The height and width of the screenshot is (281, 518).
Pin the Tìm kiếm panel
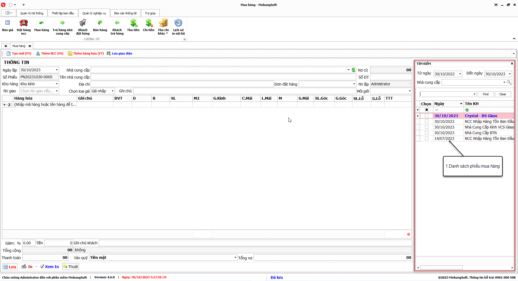point(512,64)
